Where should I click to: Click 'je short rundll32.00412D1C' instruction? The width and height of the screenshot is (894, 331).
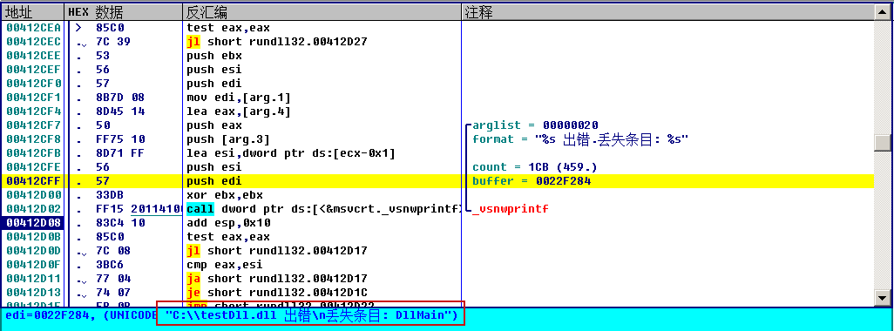pyautogui.click(x=277, y=293)
